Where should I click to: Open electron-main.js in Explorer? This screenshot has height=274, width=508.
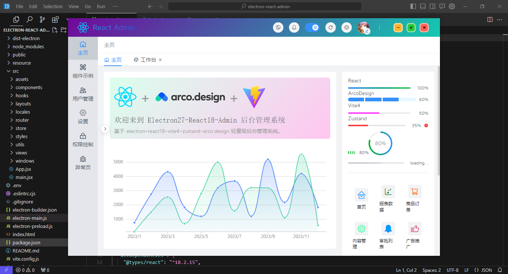coord(34,218)
